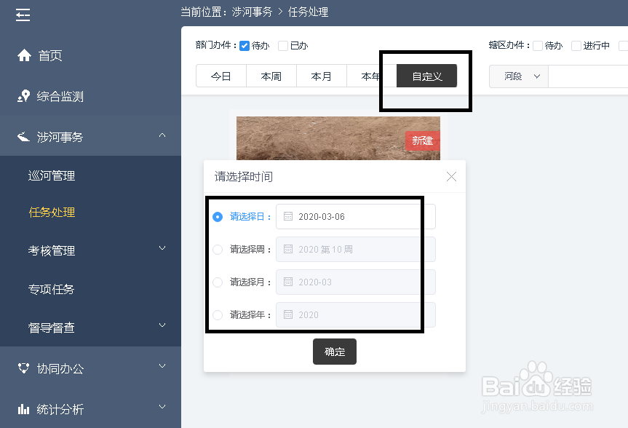Open the 首页 home page
Viewport: 628px width, 428px height.
click(50, 56)
